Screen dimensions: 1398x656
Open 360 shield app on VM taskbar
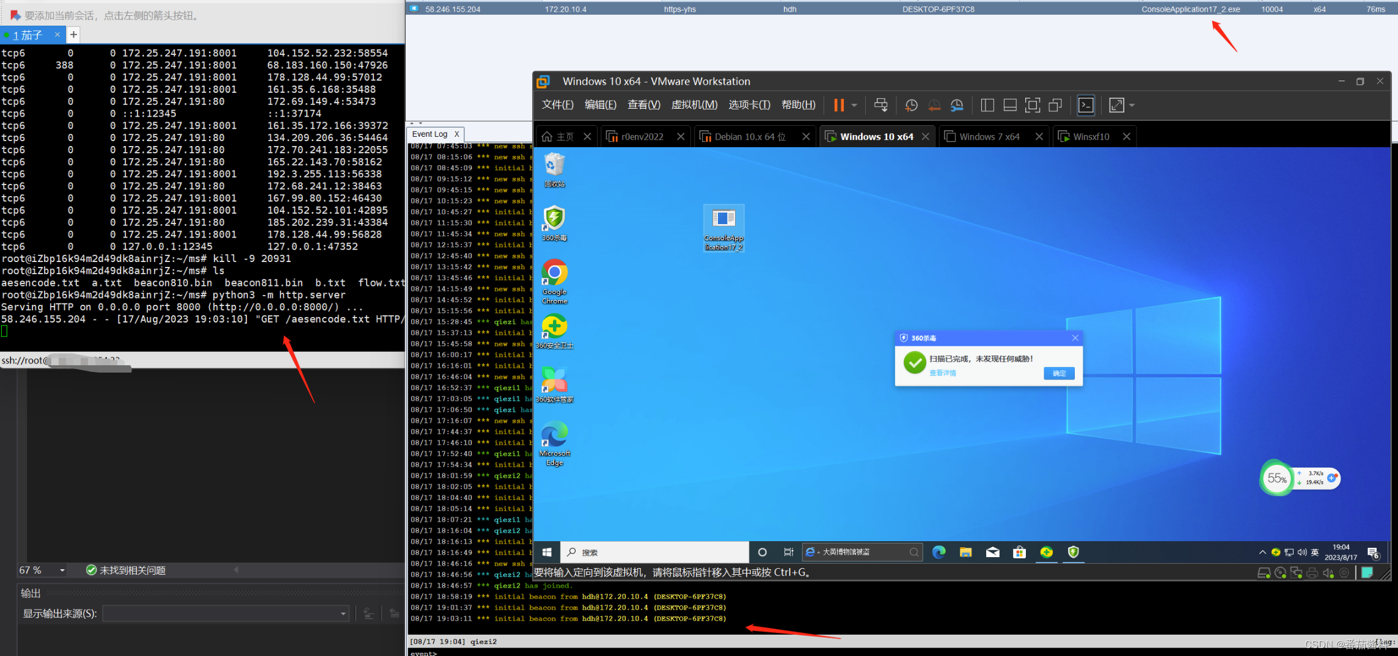1073,552
